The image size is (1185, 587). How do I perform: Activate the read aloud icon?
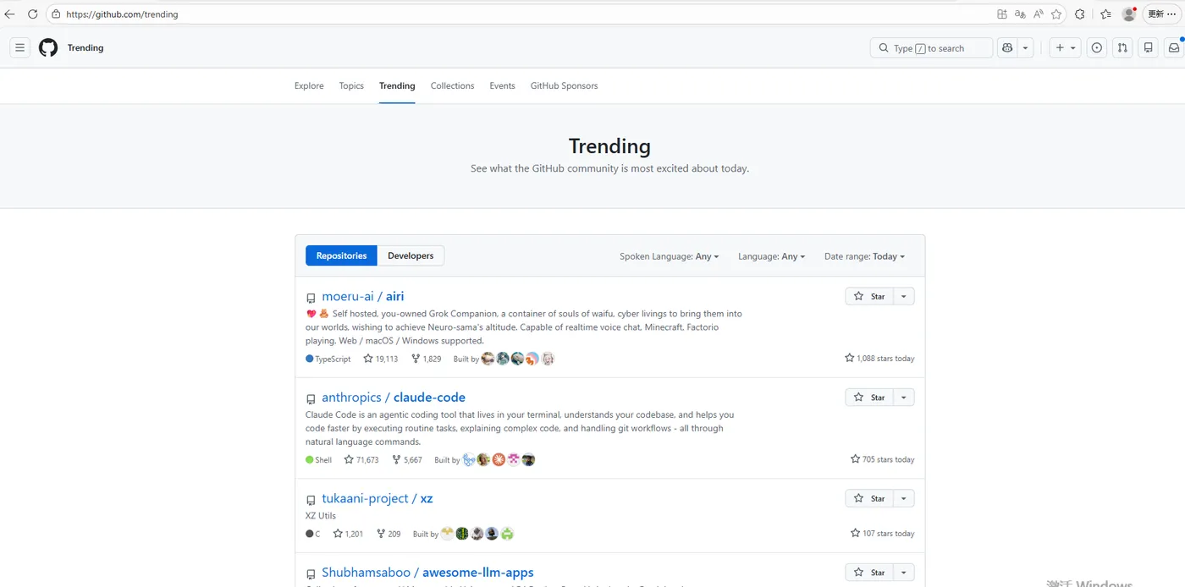pyautogui.click(x=1039, y=14)
